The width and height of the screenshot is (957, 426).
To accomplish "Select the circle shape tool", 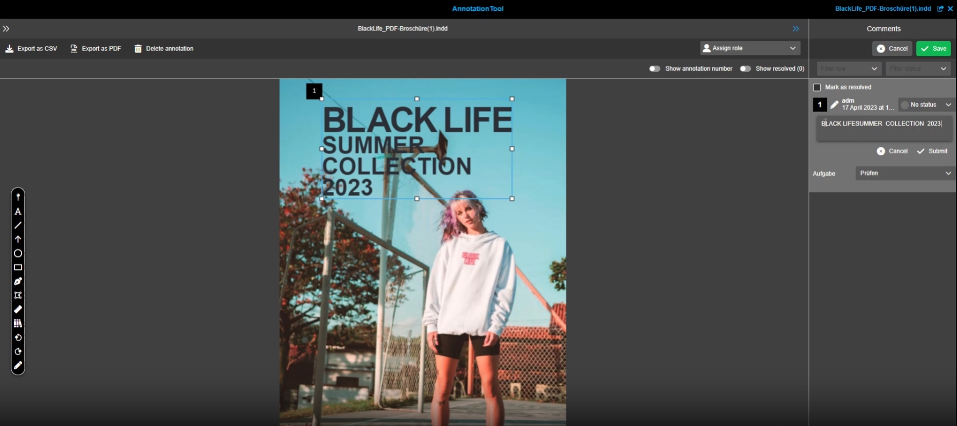I will (18, 253).
